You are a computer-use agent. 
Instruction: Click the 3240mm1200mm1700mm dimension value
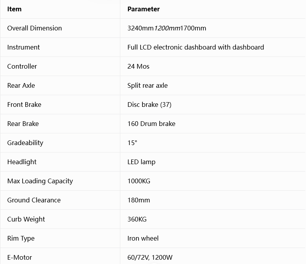point(167,28)
